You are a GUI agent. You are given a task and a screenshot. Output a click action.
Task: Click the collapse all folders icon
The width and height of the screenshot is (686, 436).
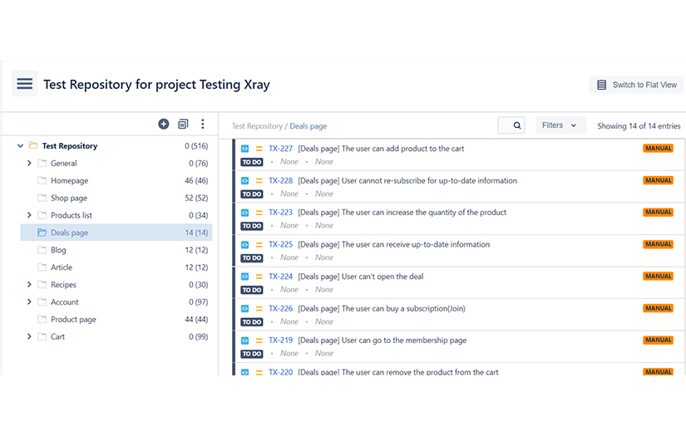(183, 124)
